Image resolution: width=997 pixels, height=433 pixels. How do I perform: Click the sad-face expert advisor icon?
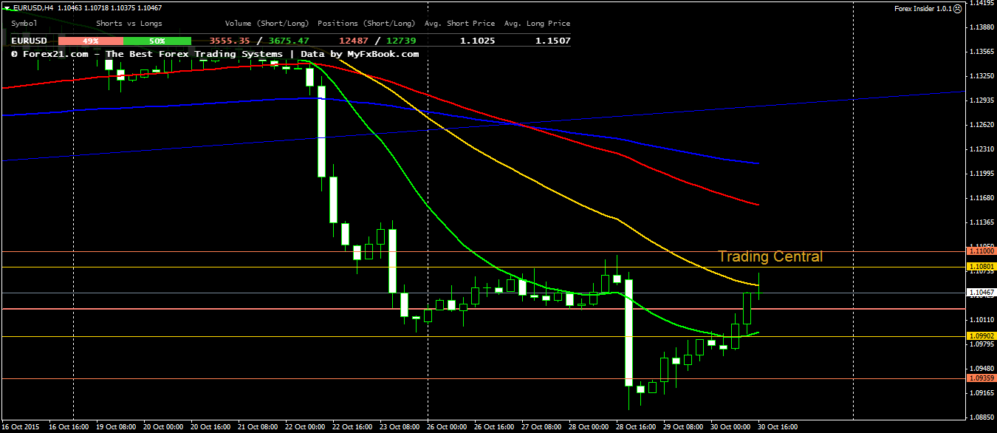(957, 9)
